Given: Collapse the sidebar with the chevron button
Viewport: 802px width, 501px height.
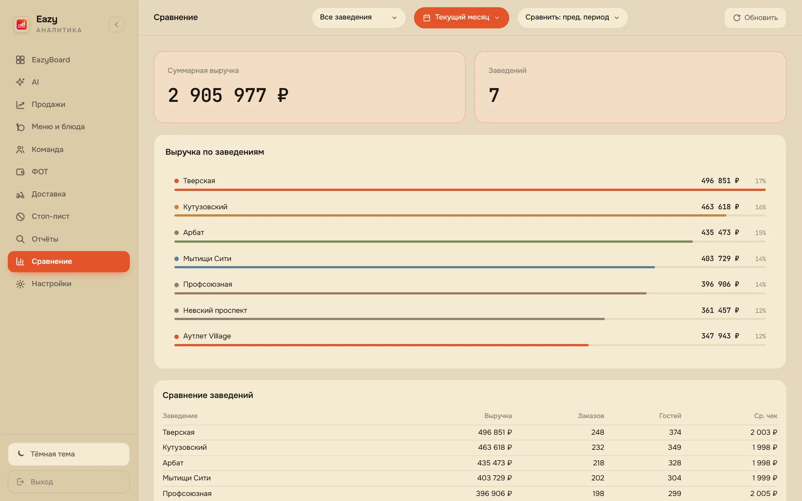Looking at the screenshot, I should pyautogui.click(x=116, y=24).
